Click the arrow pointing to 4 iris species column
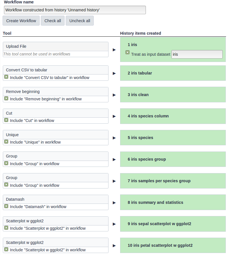The image size is (234, 255). click(114, 116)
